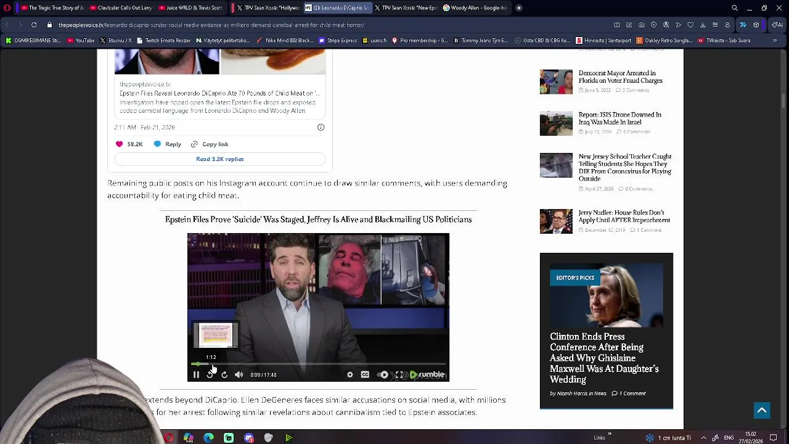
Task: Click the Jerry Nadler article thumbnail
Action: coord(556,221)
